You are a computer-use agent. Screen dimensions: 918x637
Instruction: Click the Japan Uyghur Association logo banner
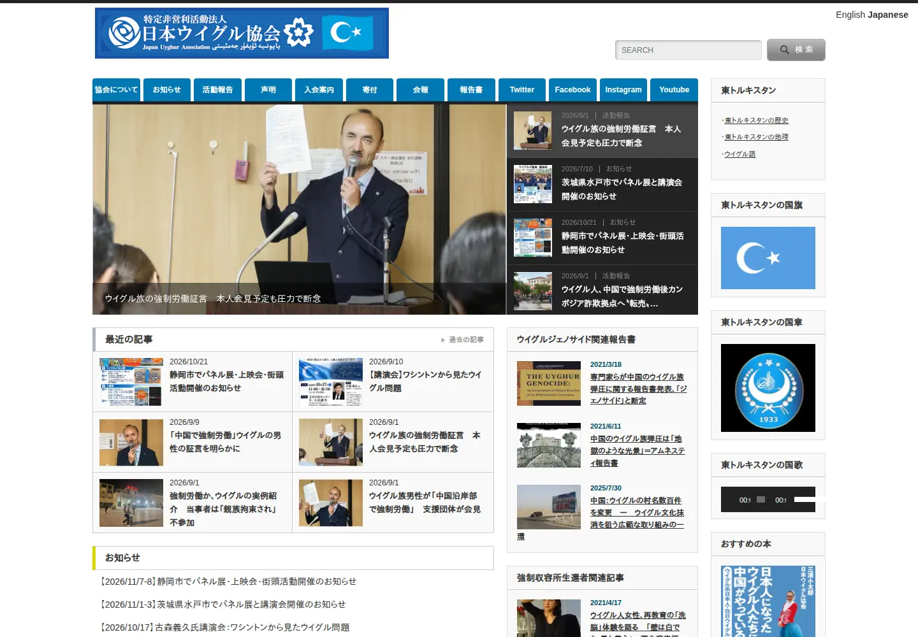click(x=242, y=33)
